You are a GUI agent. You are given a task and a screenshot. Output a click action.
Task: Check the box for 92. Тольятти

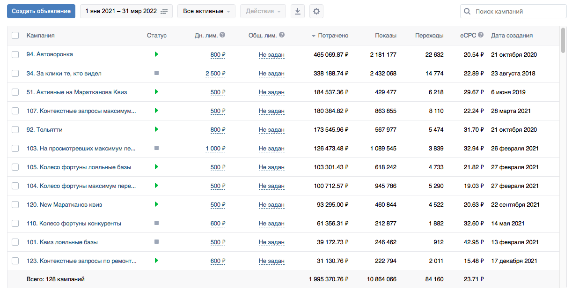pyautogui.click(x=15, y=129)
